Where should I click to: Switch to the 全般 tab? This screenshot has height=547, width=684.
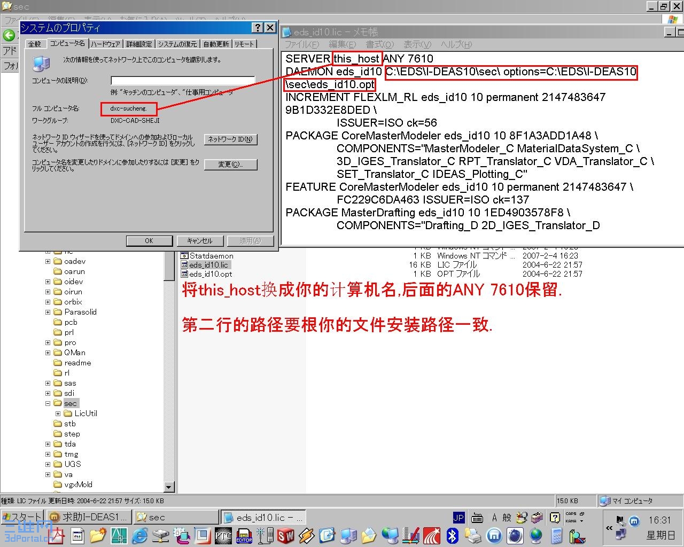[x=35, y=44]
